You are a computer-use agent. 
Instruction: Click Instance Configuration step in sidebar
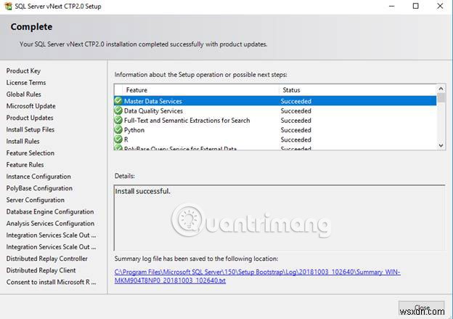point(38,177)
